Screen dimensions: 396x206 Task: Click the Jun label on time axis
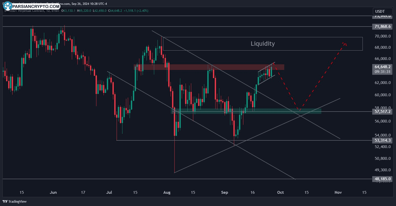click(x=53, y=192)
